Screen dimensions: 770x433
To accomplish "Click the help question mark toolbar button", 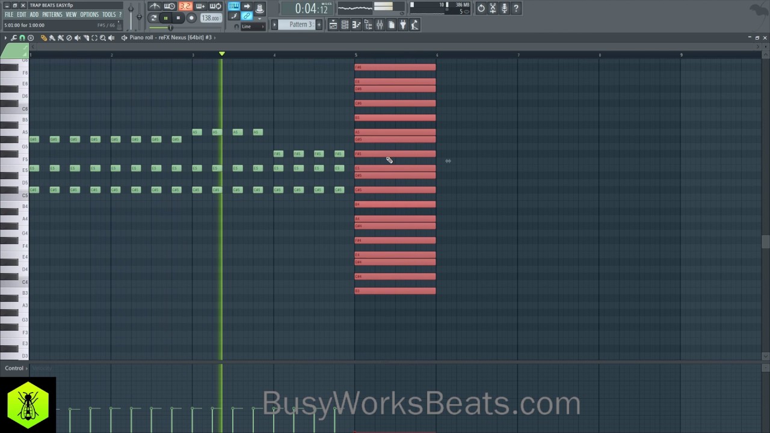I will (516, 8).
